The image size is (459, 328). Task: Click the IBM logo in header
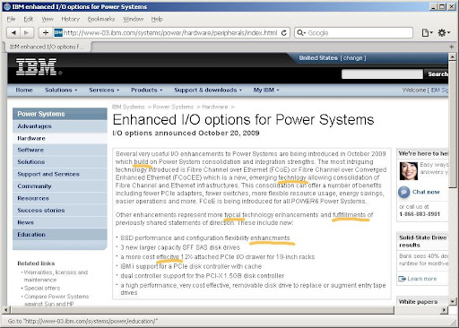pyautogui.click(x=37, y=66)
